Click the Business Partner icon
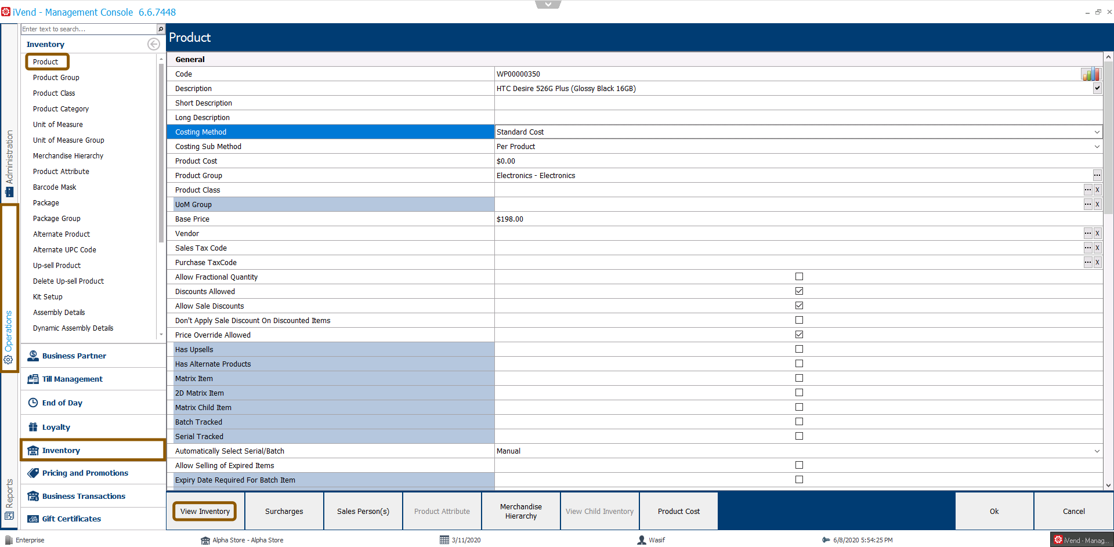This screenshot has height=547, width=1114. (x=33, y=356)
